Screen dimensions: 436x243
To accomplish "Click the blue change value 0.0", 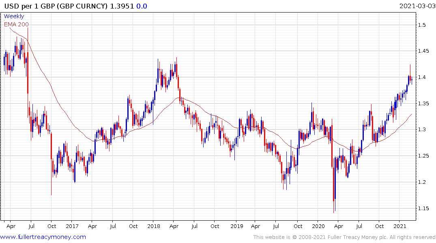I will point(142,6).
